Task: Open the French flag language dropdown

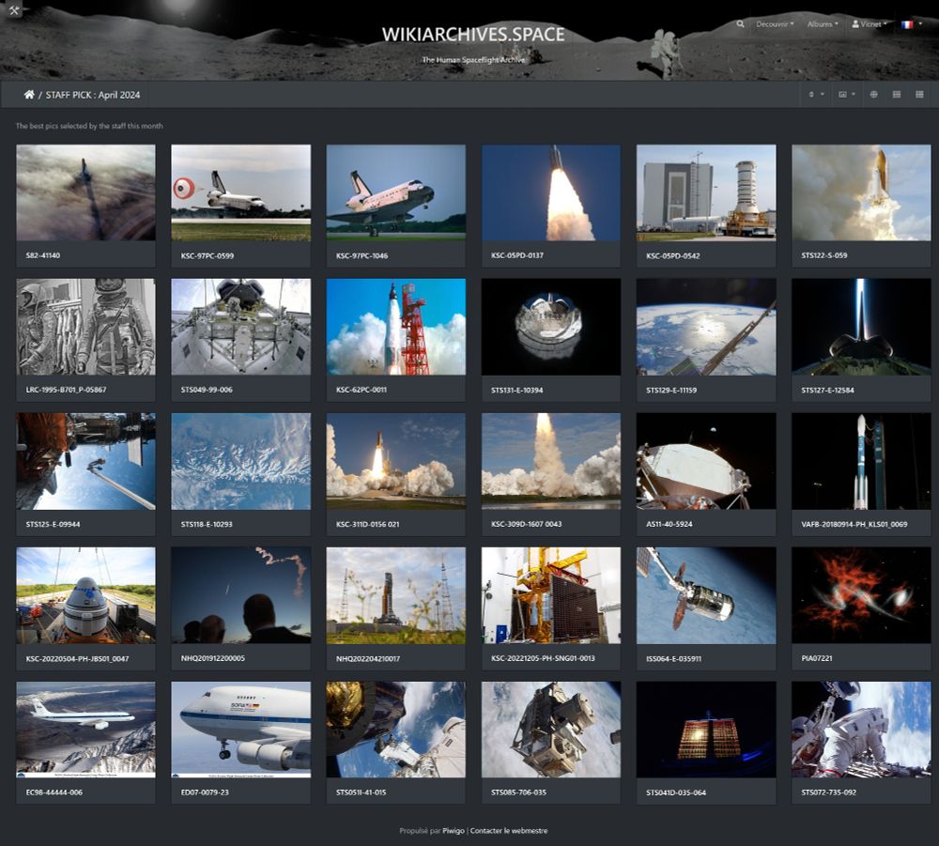Action: point(912,24)
